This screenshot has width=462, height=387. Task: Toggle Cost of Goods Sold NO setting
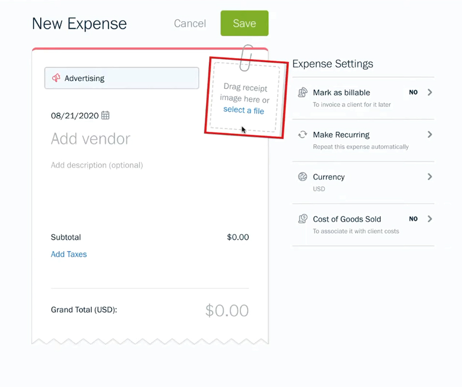(x=413, y=219)
